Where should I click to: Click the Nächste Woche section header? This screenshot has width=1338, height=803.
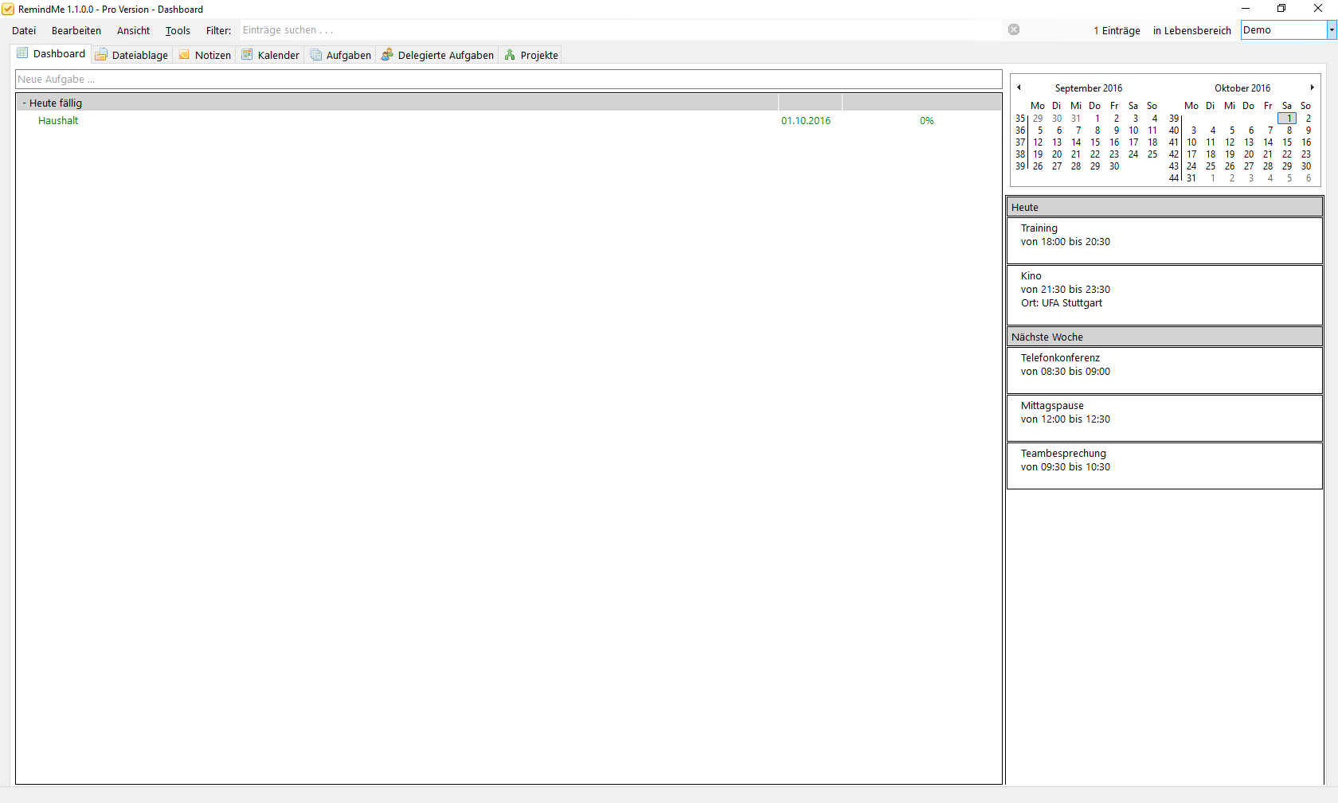pos(1164,337)
